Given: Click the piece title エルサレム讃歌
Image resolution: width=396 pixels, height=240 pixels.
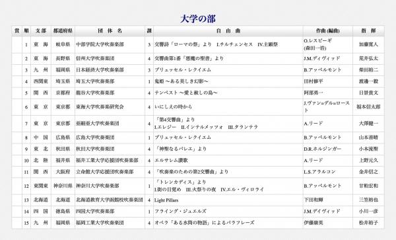Looking at the screenshot, I should click(x=171, y=161).
